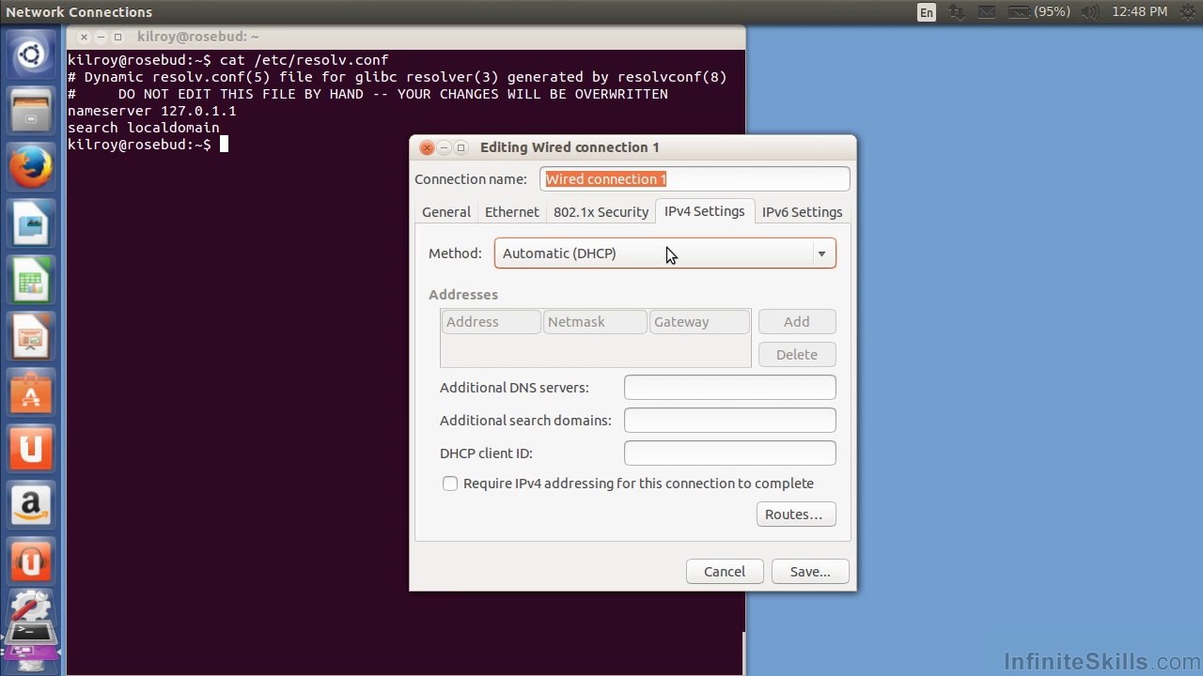Image resolution: width=1203 pixels, height=676 pixels.
Task: Switch to the 802.1x Security tab
Action: (x=601, y=212)
